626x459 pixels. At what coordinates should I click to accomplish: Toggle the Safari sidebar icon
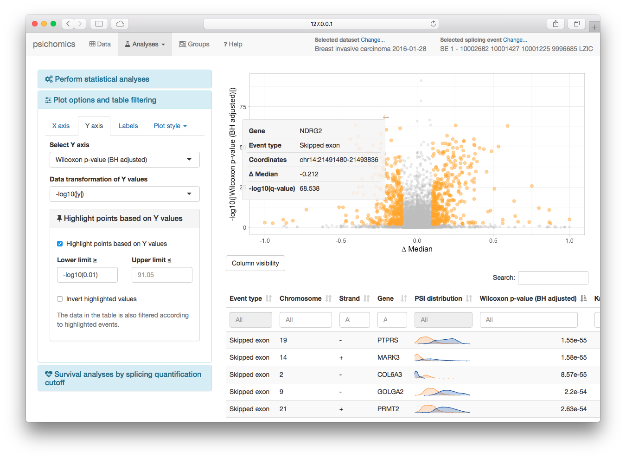tap(99, 24)
